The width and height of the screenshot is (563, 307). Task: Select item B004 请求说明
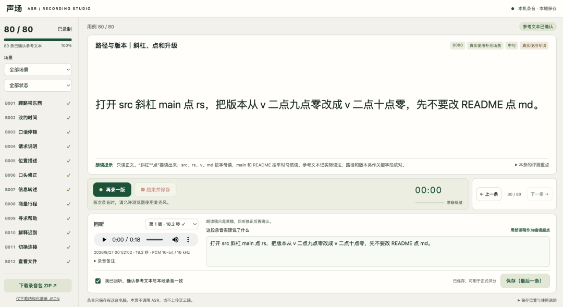click(38, 146)
